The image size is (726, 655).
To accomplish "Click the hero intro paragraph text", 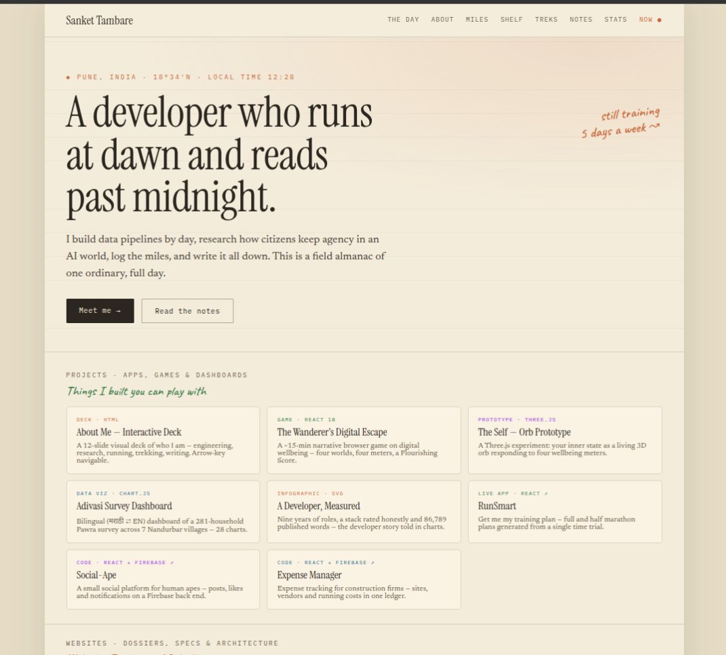I will pyautogui.click(x=225, y=256).
